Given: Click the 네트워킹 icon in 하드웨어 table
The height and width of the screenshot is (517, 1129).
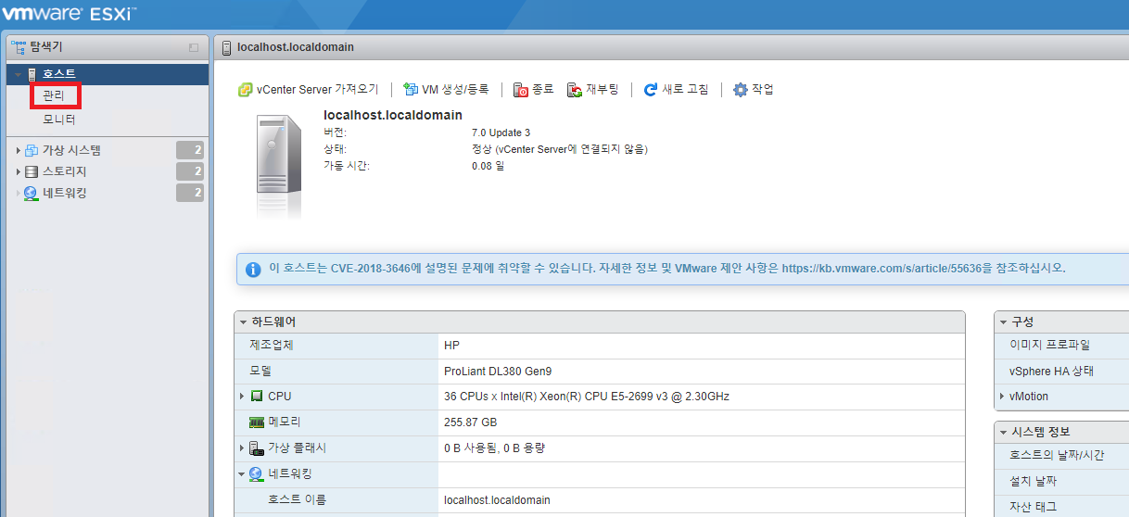Looking at the screenshot, I should (x=257, y=474).
